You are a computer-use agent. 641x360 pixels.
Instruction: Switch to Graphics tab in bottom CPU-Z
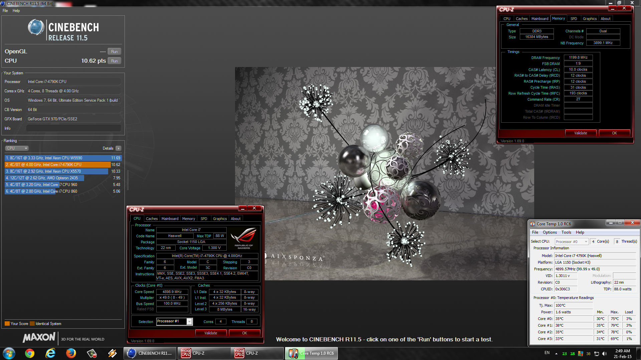[220, 219]
